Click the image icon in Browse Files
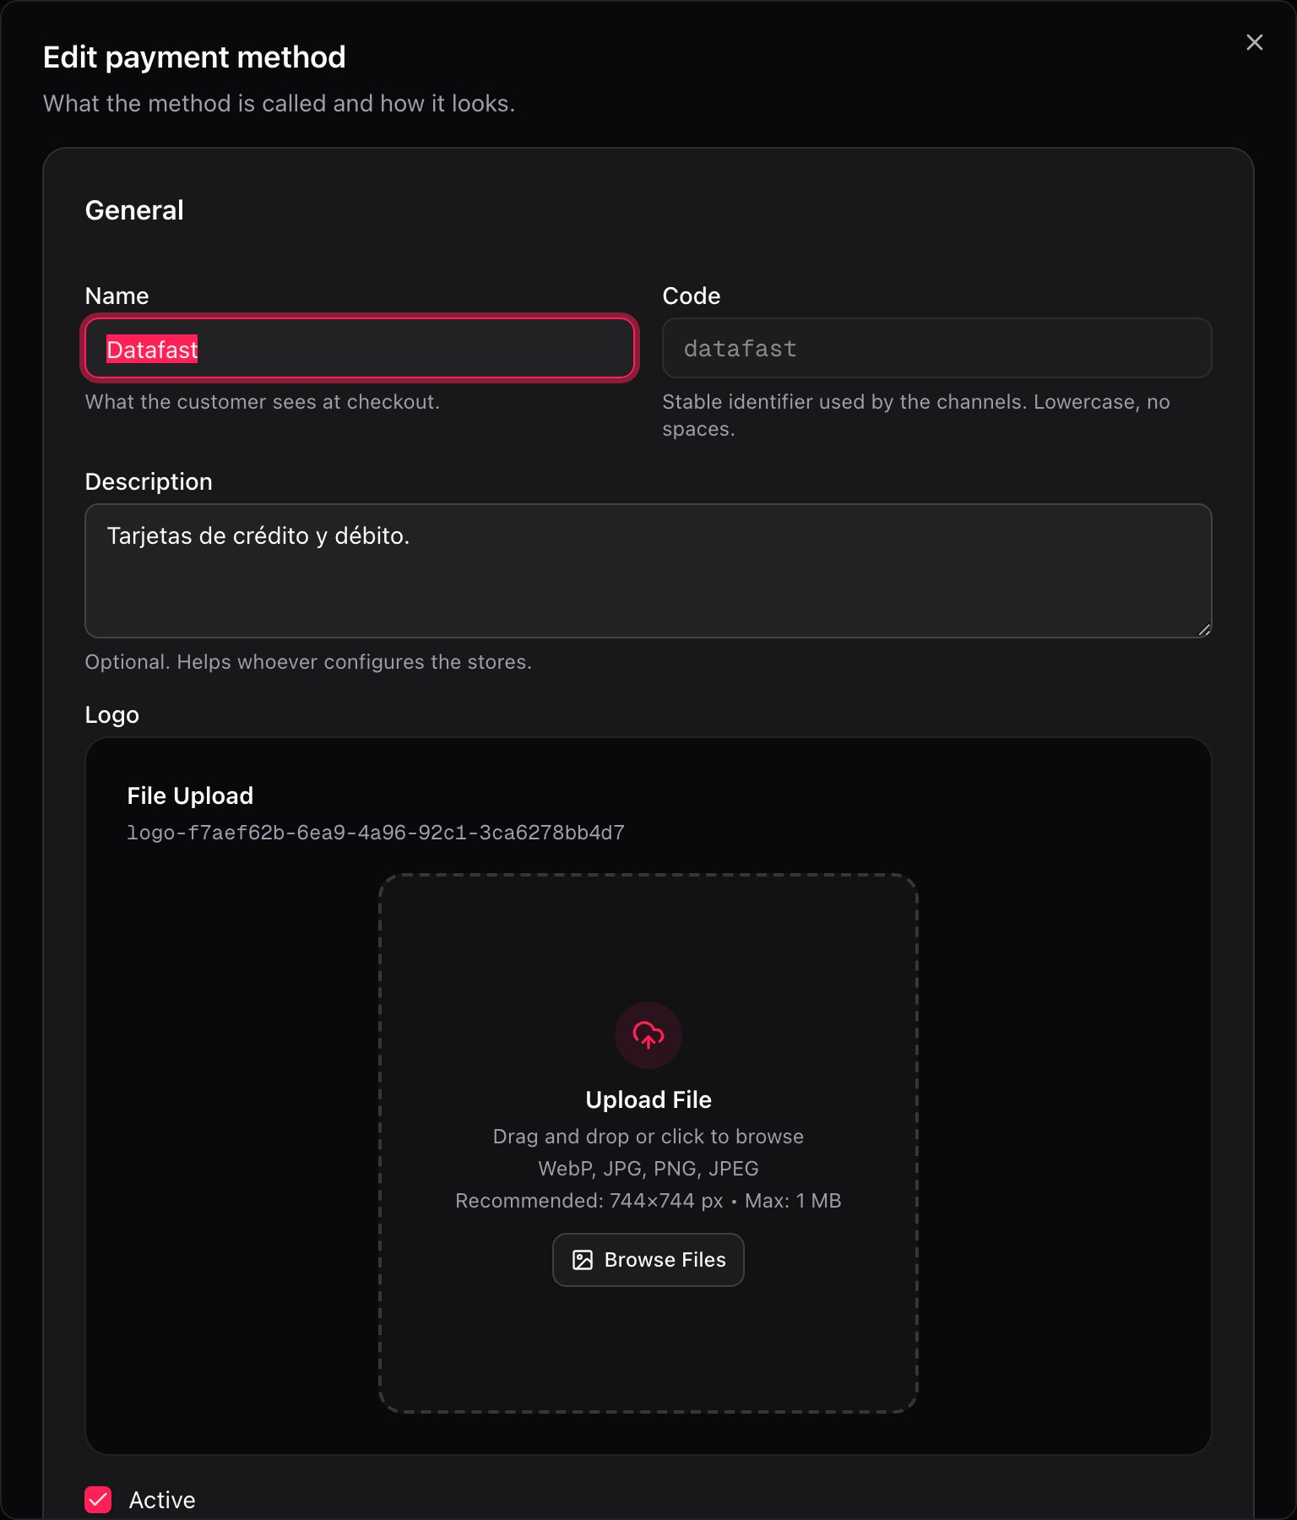Screen dimensions: 1297x1520 pos(583,1260)
